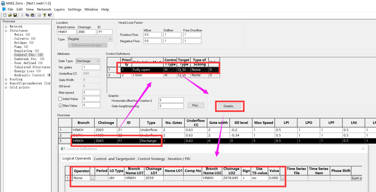This screenshot has width=376, height=192.
Task: Select Hydraulic Control in the tree
Action: coord(32,75)
